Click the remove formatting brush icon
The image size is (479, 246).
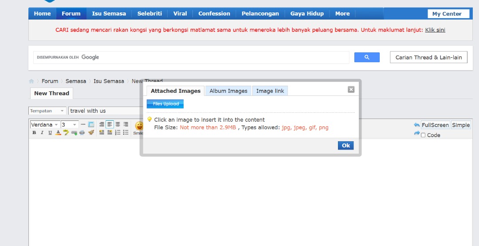coord(91,132)
